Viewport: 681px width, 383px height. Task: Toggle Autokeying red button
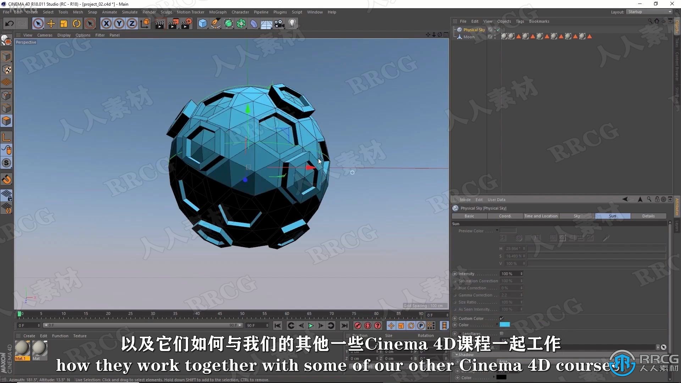(367, 326)
